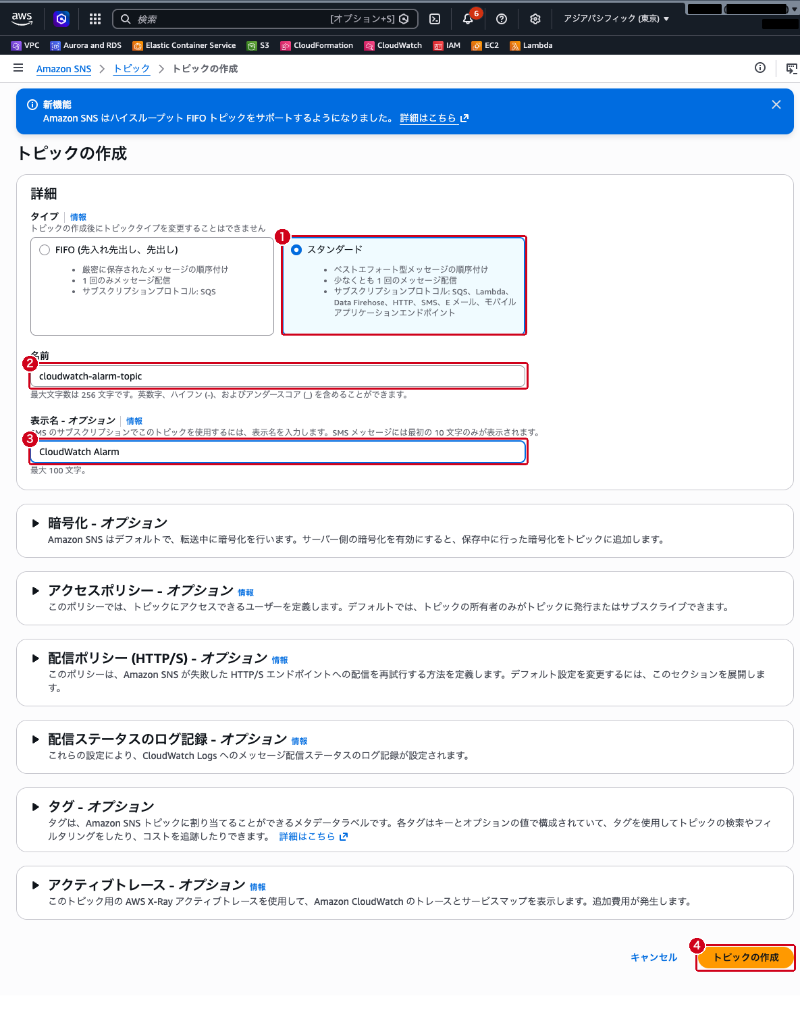Open the Lambda shortcut
Screen dimensions: 800x1019
(531, 45)
